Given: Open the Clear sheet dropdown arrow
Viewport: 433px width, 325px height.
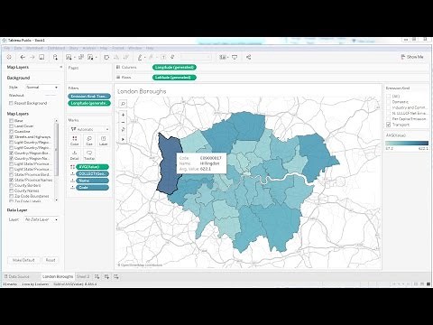Looking at the screenshot, I should pyautogui.click(x=96, y=58).
